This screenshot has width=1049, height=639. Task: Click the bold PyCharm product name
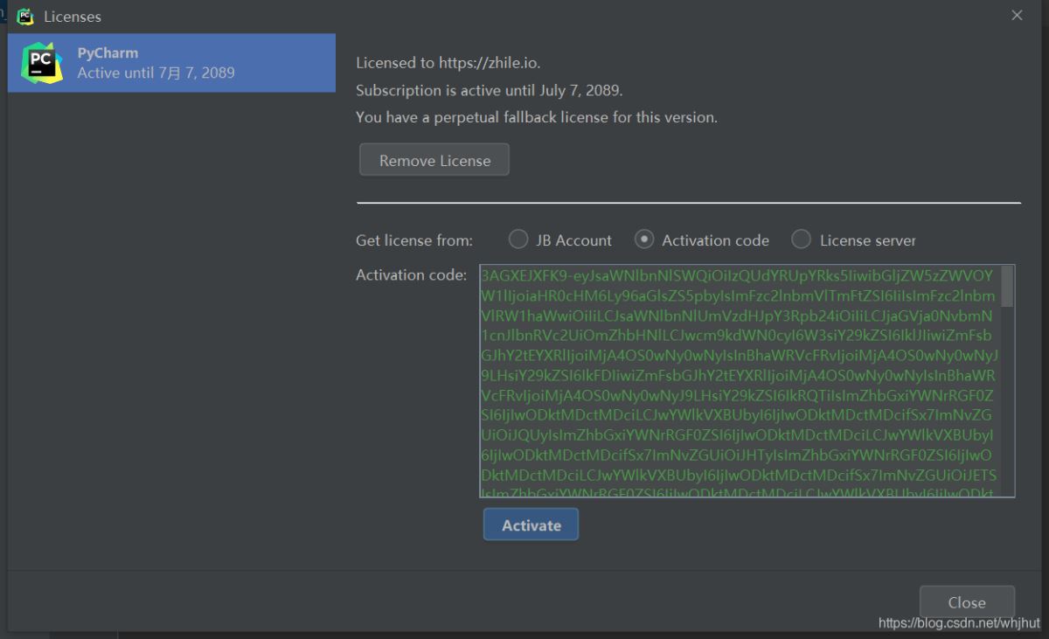point(108,53)
